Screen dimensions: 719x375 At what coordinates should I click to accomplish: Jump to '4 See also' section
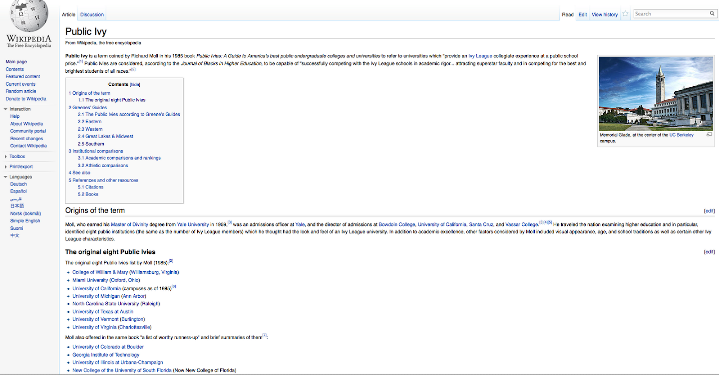tap(80, 173)
